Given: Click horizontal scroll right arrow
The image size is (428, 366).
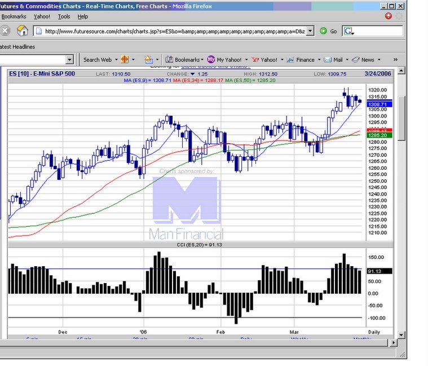Looking at the screenshot, I should coord(394,342).
